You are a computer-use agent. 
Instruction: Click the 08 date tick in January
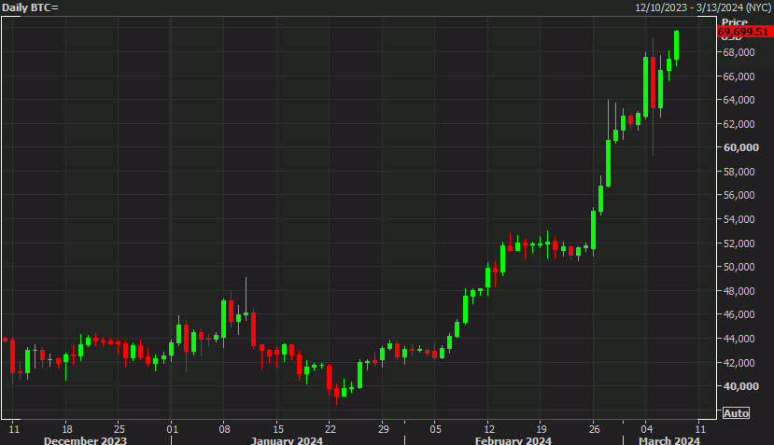coord(225,429)
